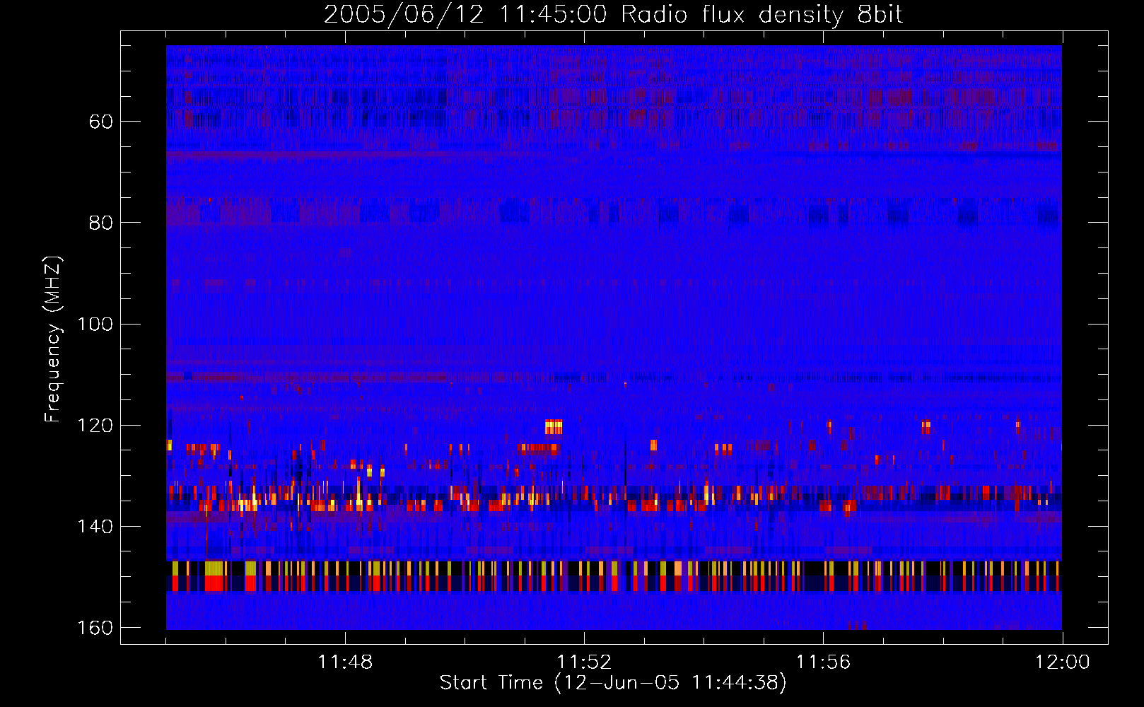The width and height of the screenshot is (1144, 707).
Task: Click the 160 frequency tick label
Action: [x=95, y=628]
